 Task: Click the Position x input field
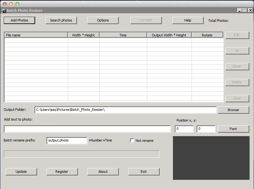coord(184,129)
